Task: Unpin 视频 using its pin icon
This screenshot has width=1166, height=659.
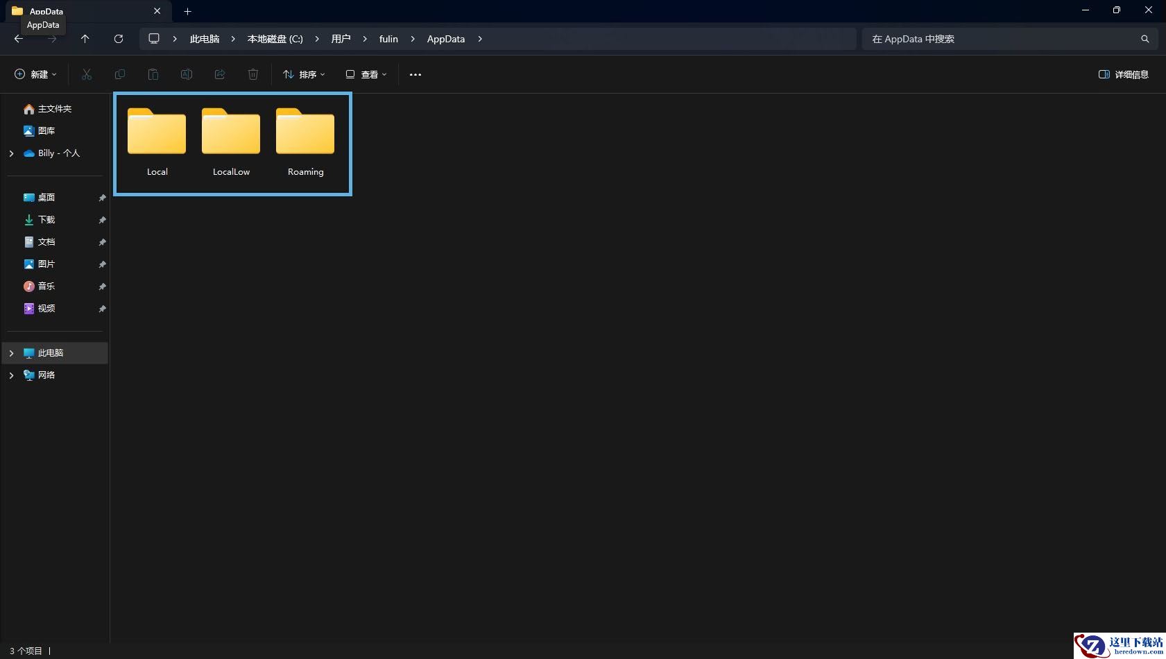Action: point(102,309)
